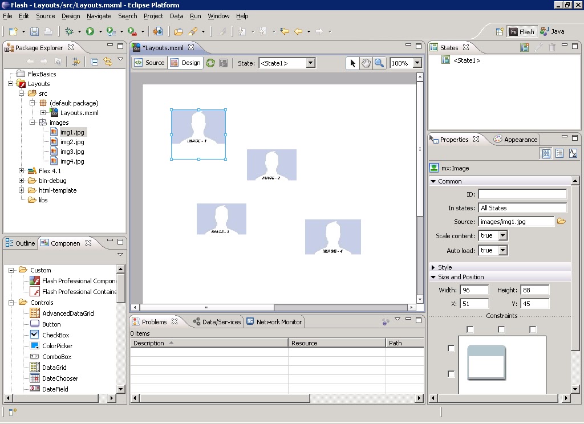
Task: Select the Zoom tool in the design toolbar
Action: [x=379, y=63]
